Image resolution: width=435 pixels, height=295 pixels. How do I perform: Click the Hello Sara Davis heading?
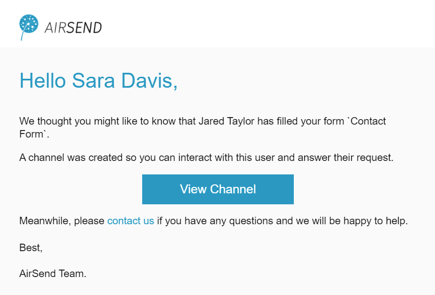[x=98, y=81]
